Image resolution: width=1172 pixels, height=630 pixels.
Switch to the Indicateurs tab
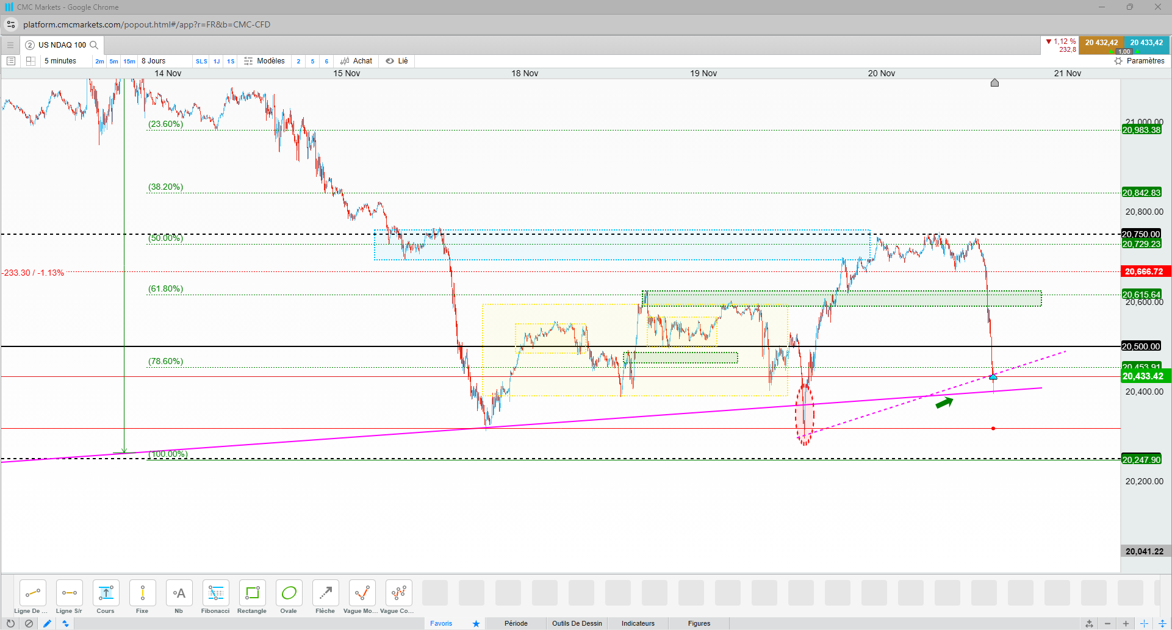click(638, 623)
